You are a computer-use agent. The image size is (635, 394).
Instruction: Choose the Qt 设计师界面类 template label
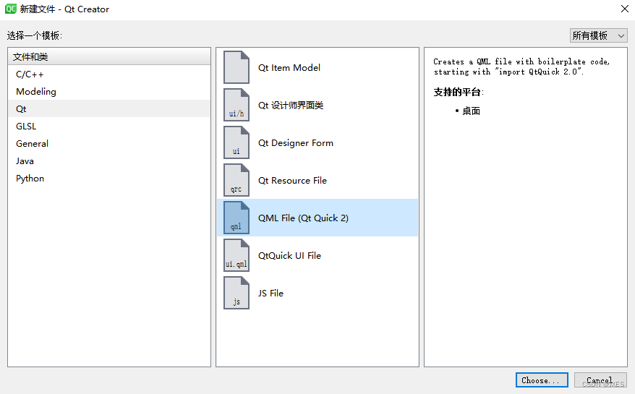coord(291,106)
